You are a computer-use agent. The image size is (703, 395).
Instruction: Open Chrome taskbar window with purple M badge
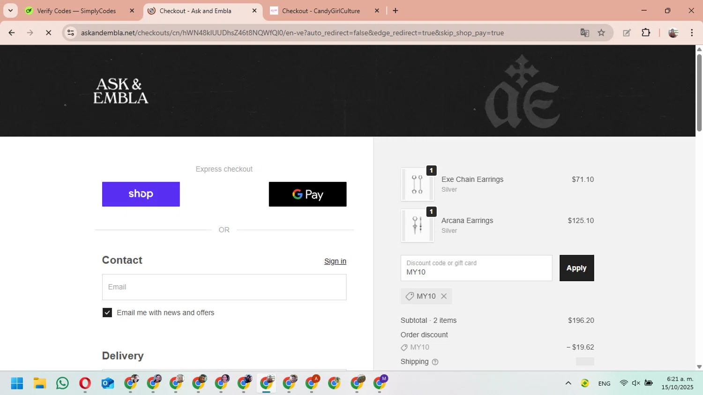point(380,383)
